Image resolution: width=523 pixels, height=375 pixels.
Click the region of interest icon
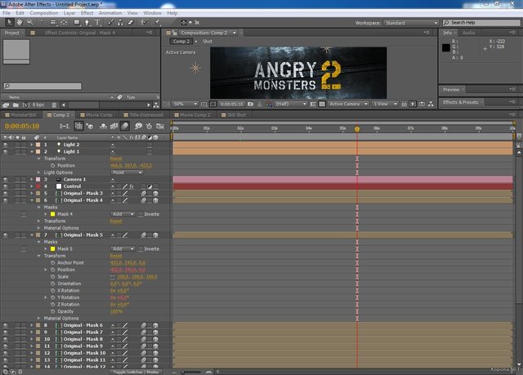pos(313,105)
